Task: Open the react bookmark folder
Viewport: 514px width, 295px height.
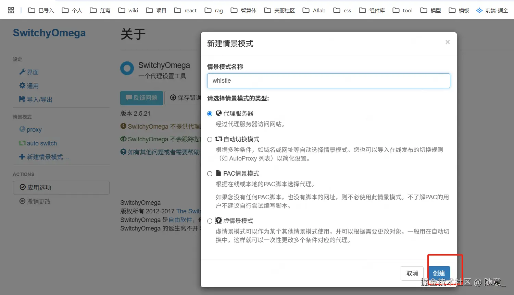Action: pos(185,10)
